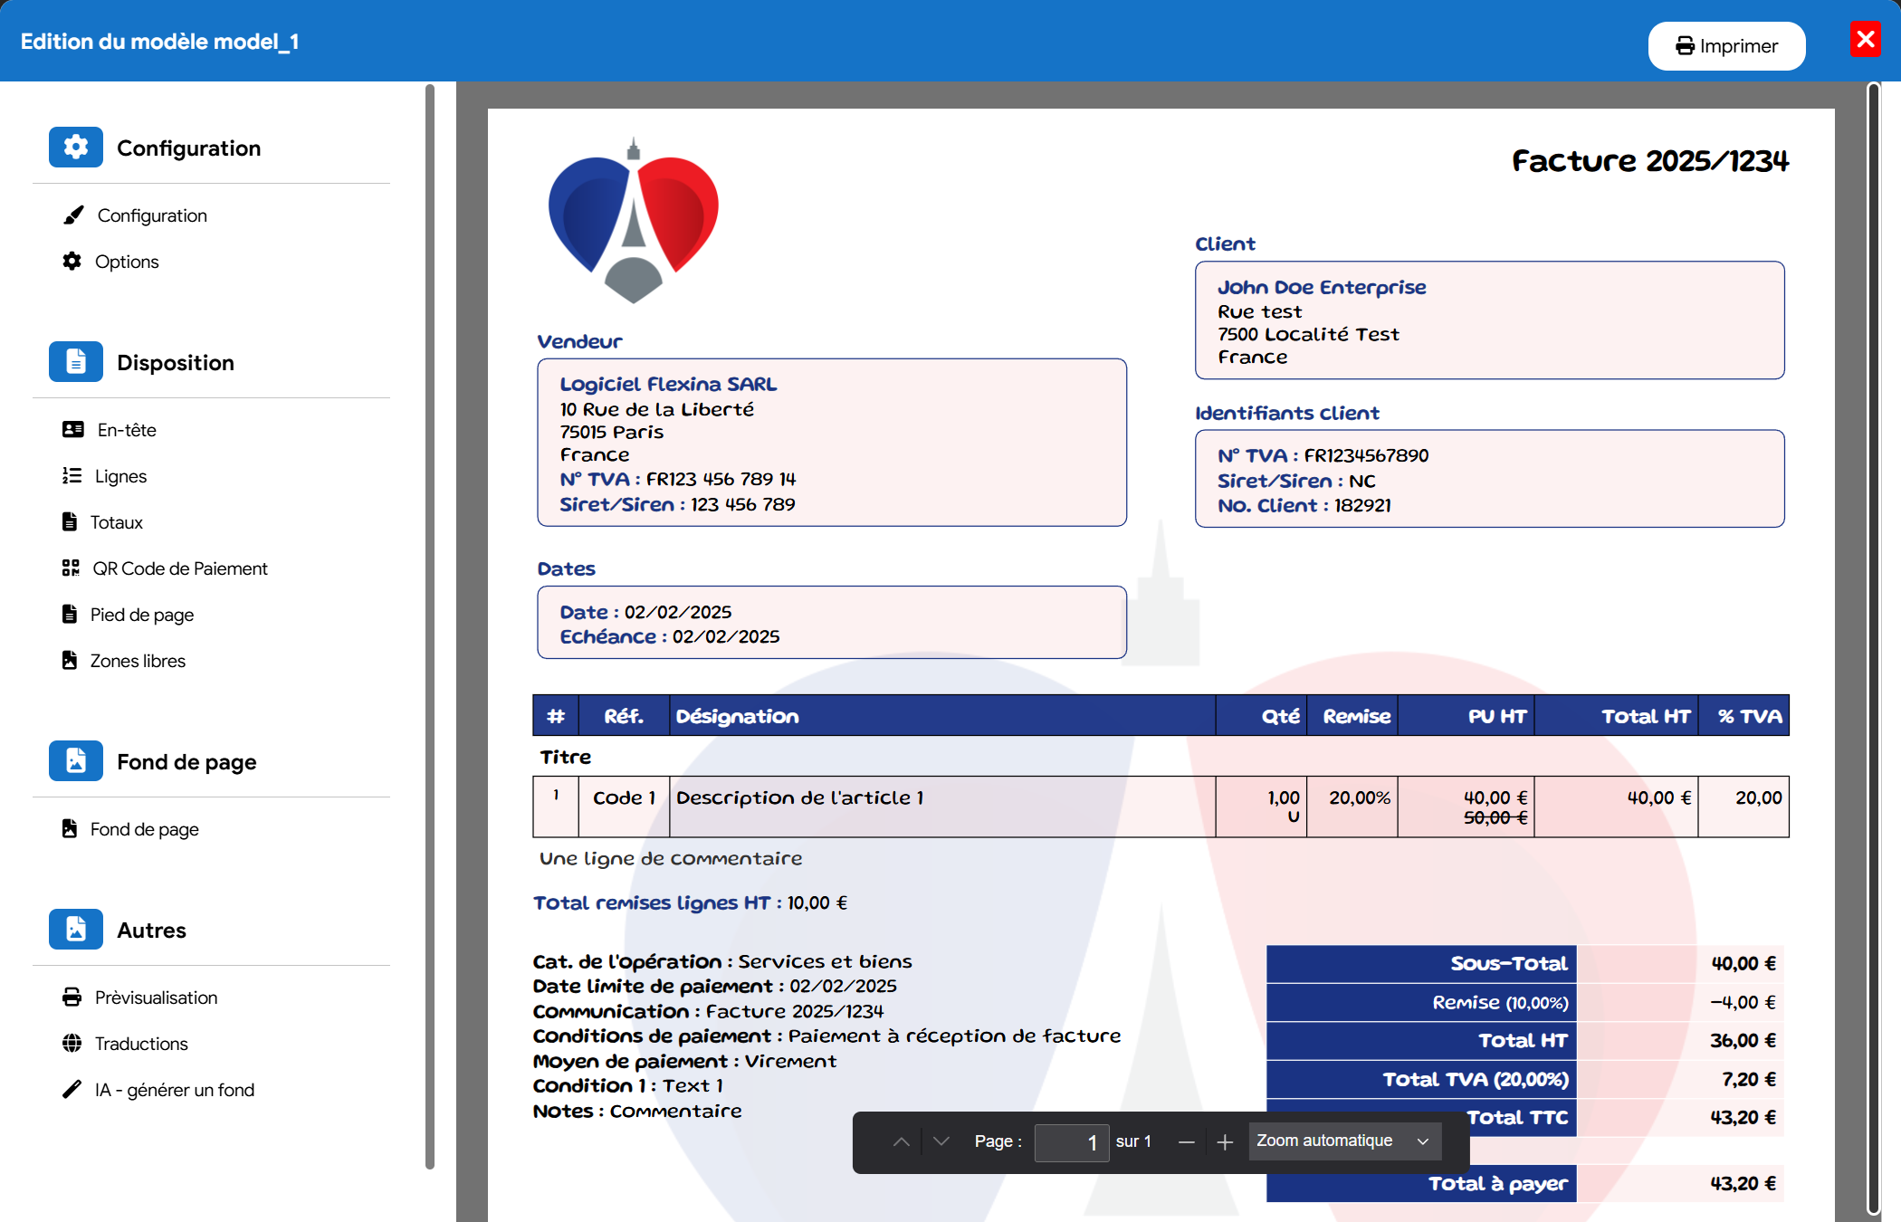Click the Moyen de paiement : Virement line
This screenshot has height=1222, width=1901.
point(684,1061)
